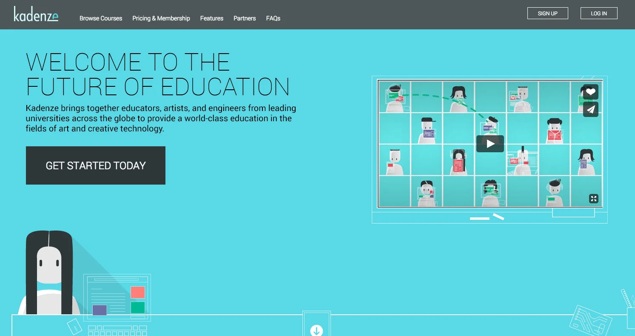Share the video via the paper plane icon
Image resolution: width=635 pixels, height=336 pixels.
(590, 109)
